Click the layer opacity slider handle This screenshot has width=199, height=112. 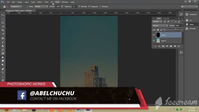176,29
